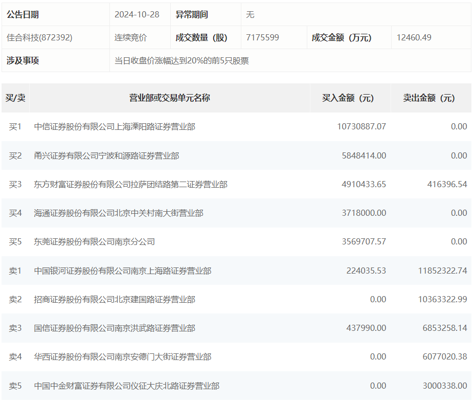Click buy amount 224035.53
Screen dimensions: 475x404
[366, 271]
